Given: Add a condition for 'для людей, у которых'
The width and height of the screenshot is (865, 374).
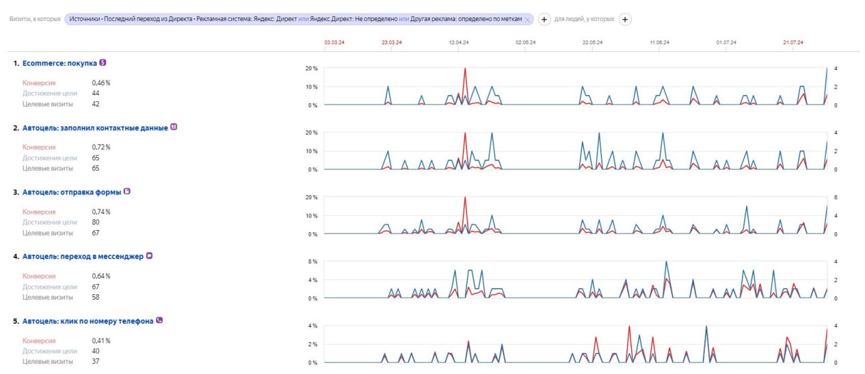Looking at the screenshot, I should 625,20.
